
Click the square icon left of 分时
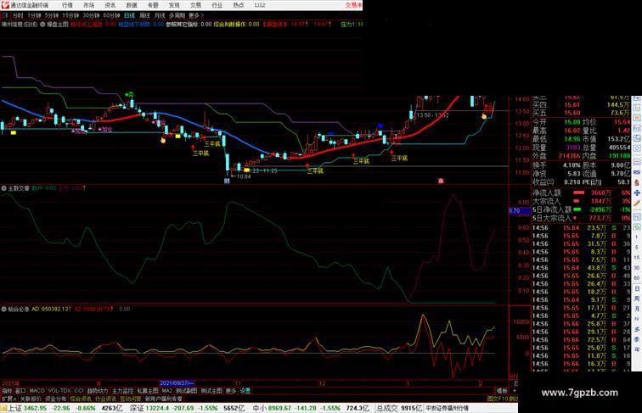[x=5, y=15]
